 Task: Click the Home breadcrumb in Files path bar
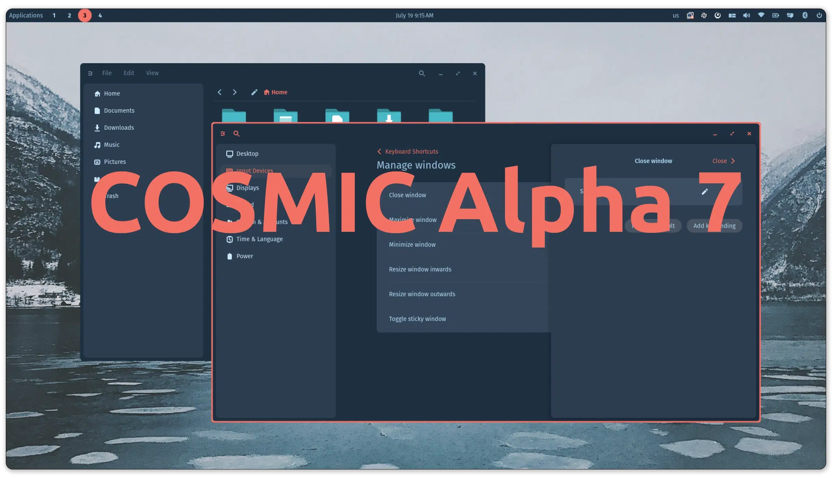pyautogui.click(x=276, y=92)
